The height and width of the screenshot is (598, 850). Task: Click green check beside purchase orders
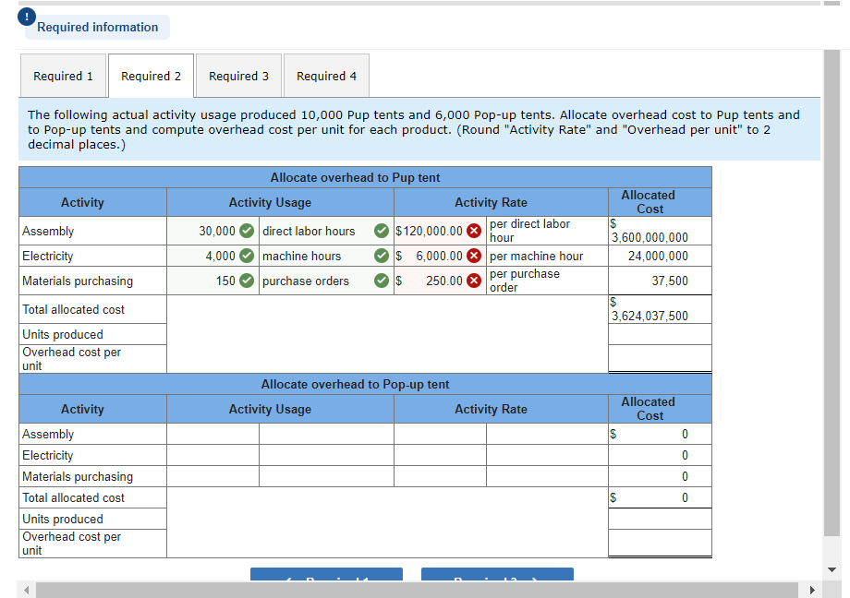[x=382, y=281]
